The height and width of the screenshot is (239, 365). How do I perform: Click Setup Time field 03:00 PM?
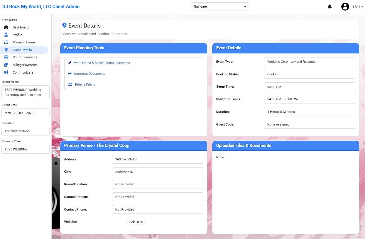coord(310,87)
